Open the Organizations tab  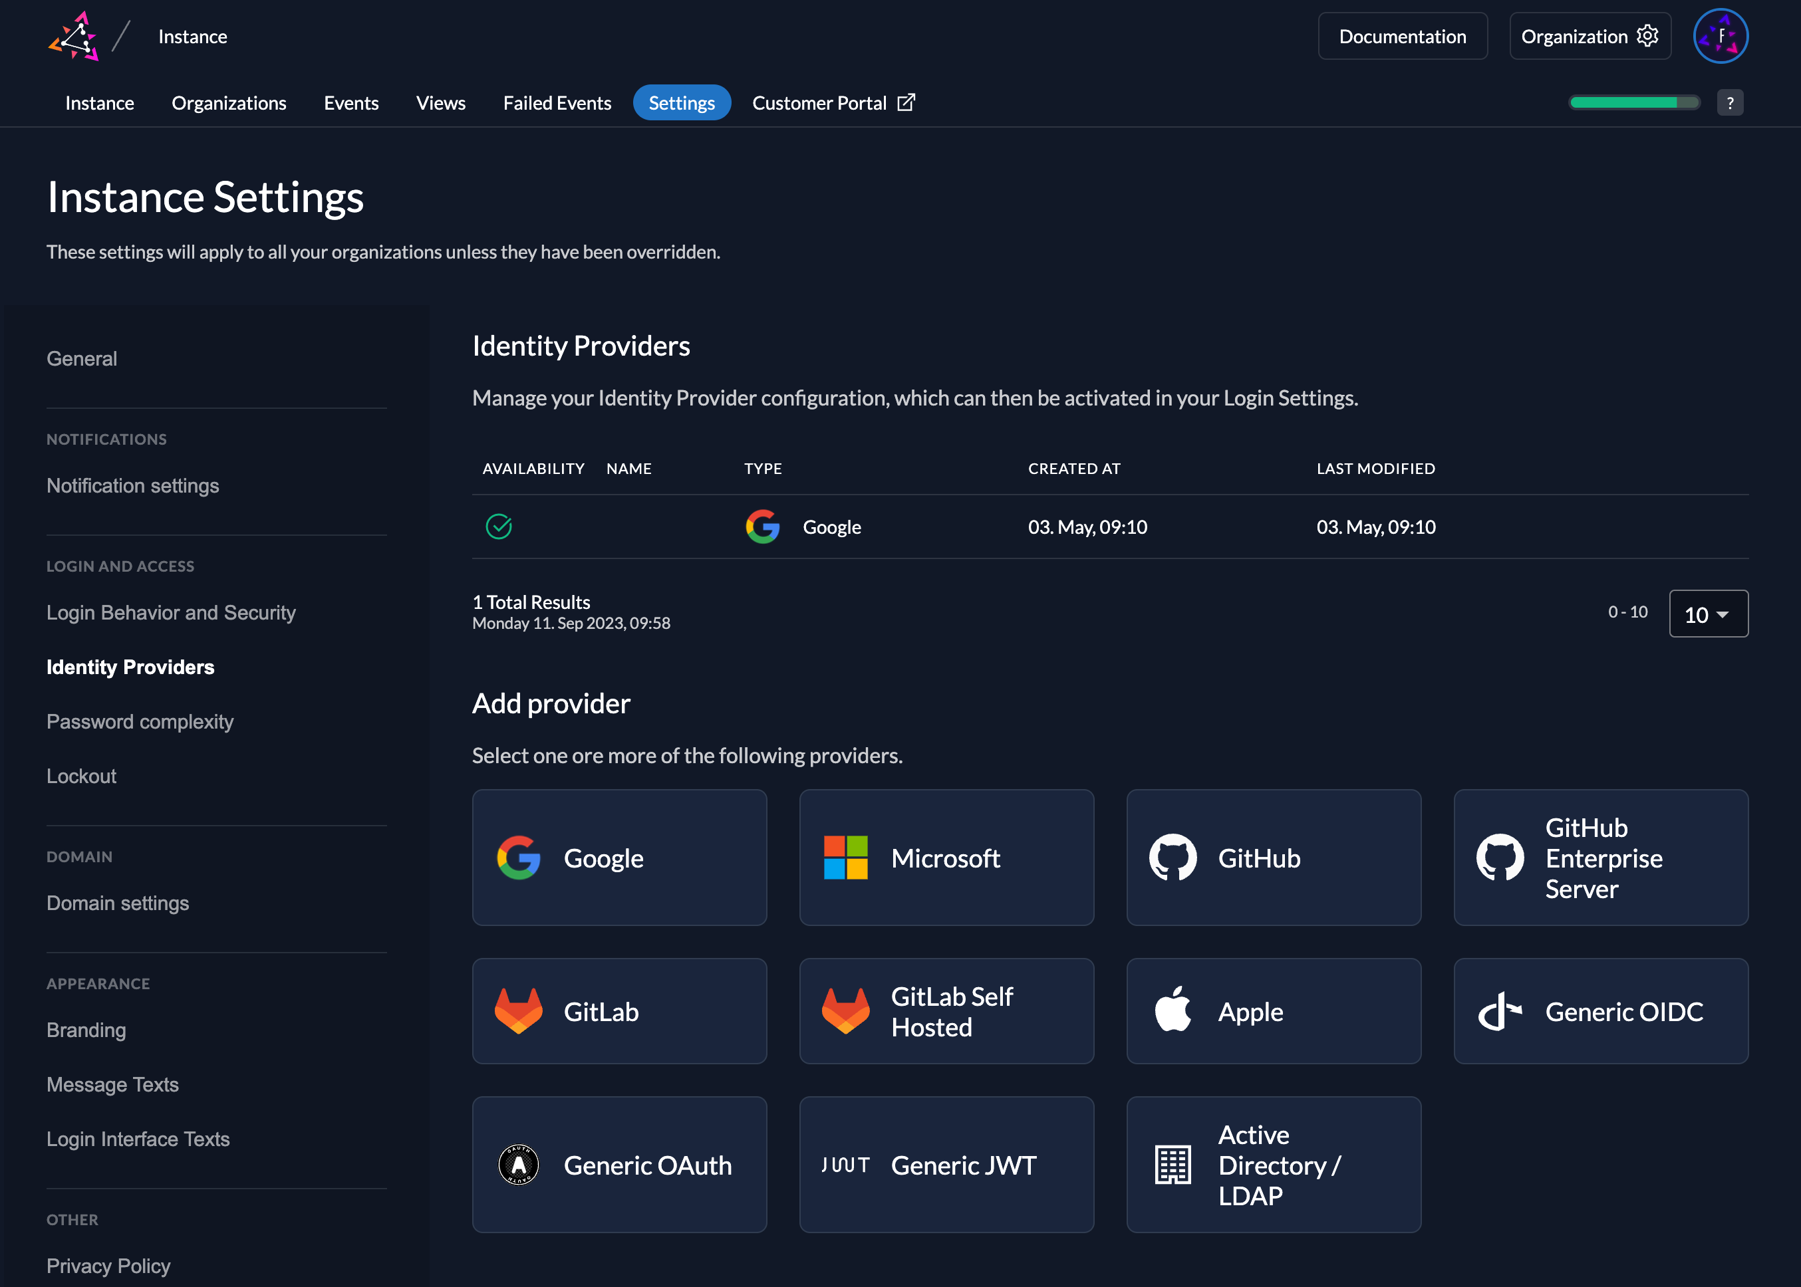[228, 103]
